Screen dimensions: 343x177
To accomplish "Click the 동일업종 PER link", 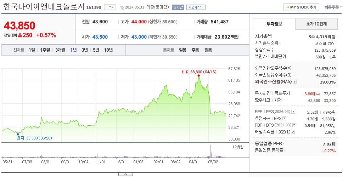I will (x=269, y=144).
